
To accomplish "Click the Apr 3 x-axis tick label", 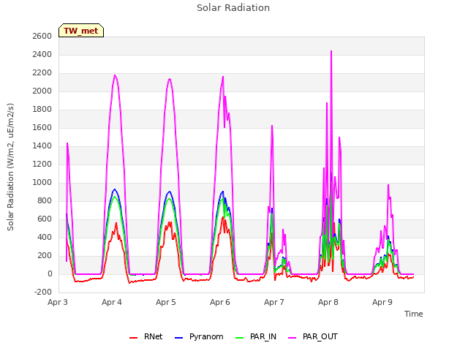I will (x=58, y=302).
